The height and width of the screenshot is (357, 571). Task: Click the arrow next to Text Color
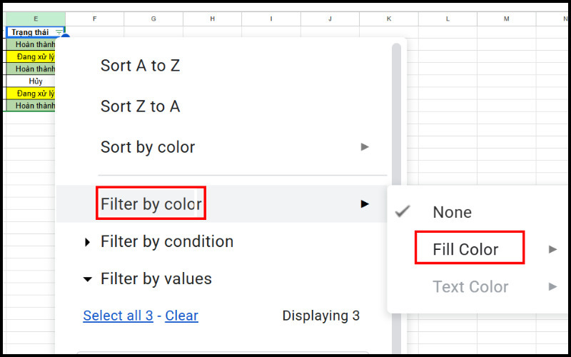(x=552, y=286)
